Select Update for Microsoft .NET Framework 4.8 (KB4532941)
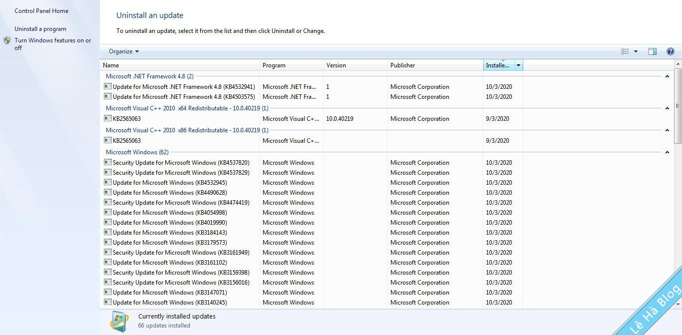Screen dimensions: 682x335 [x=184, y=87]
